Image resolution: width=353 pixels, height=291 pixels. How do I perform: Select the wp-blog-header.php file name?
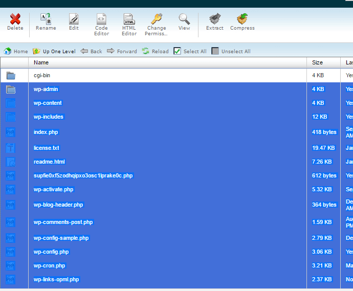[x=58, y=205]
